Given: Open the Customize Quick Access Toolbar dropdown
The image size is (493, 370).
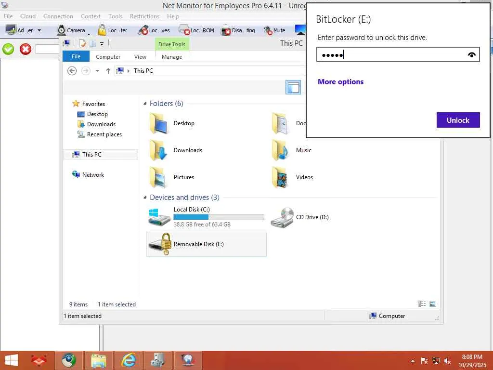Looking at the screenshot, I should 102,44.
